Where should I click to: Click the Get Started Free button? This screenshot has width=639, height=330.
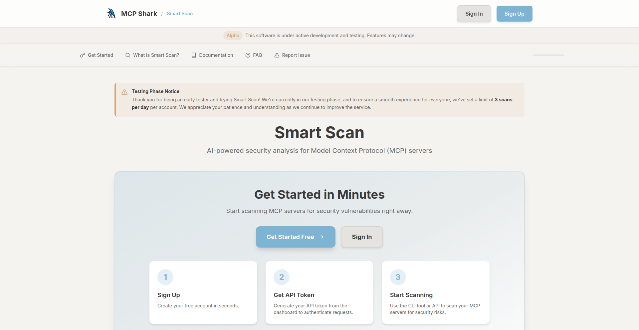pos(295,237)
